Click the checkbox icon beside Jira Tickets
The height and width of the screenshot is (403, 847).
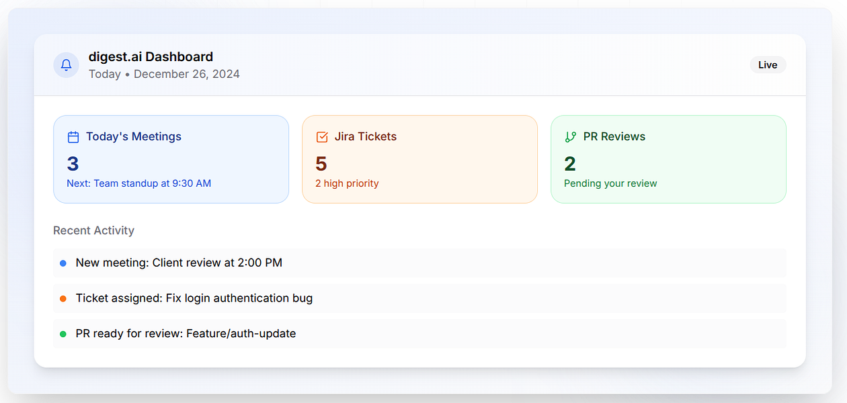pyautogui.click(x=322, y=137)
